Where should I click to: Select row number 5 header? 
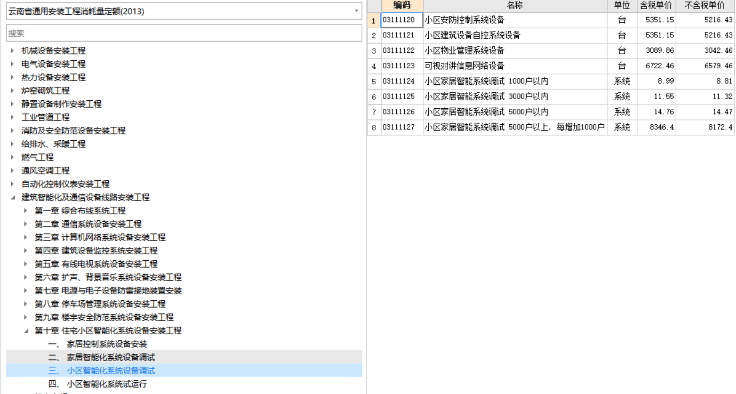point(374,82)
